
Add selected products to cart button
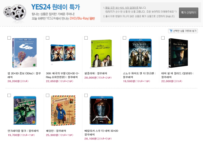183,31
